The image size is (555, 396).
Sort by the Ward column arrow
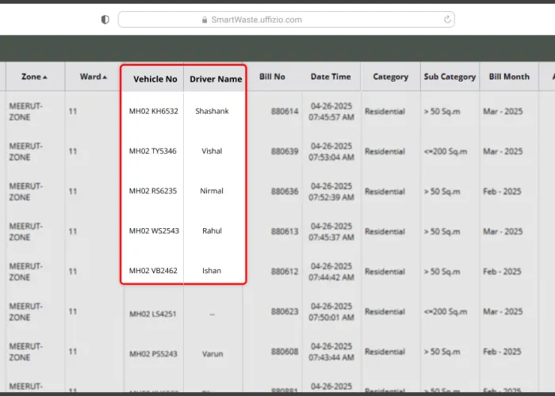pyautogui.click(x=105, y=77)
